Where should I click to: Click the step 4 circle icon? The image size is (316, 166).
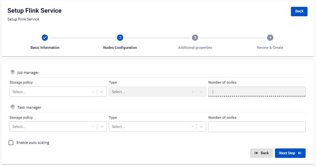[x=270, y=38]
